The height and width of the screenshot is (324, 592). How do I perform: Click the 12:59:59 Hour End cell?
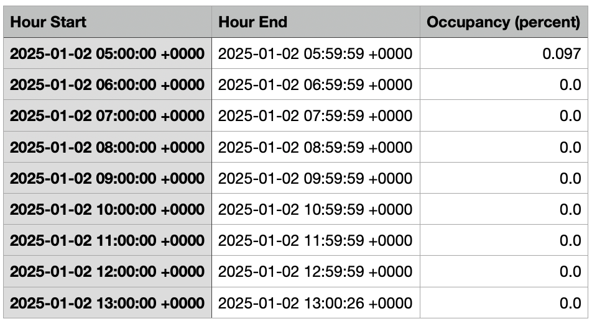pos(315,271)
